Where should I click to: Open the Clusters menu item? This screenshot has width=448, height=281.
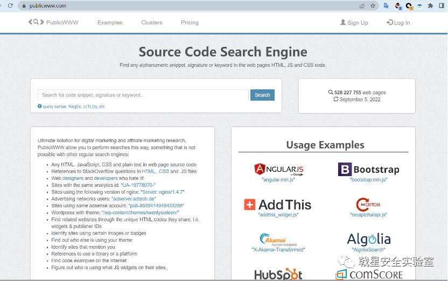coord(152,23)
